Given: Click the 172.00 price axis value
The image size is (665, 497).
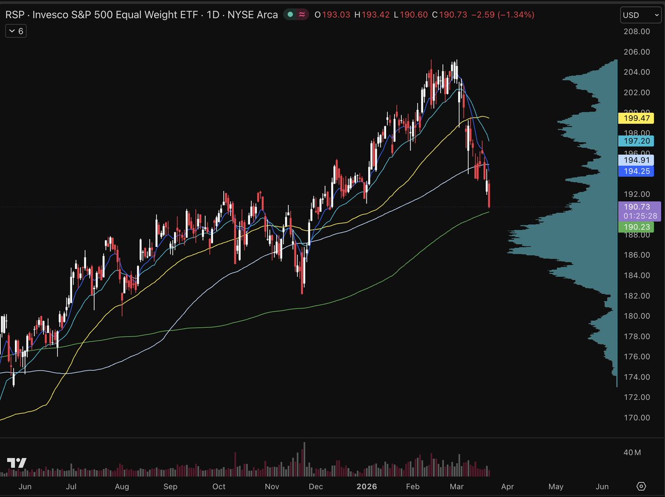Looking at the screenshot, I should click(637, 397).
